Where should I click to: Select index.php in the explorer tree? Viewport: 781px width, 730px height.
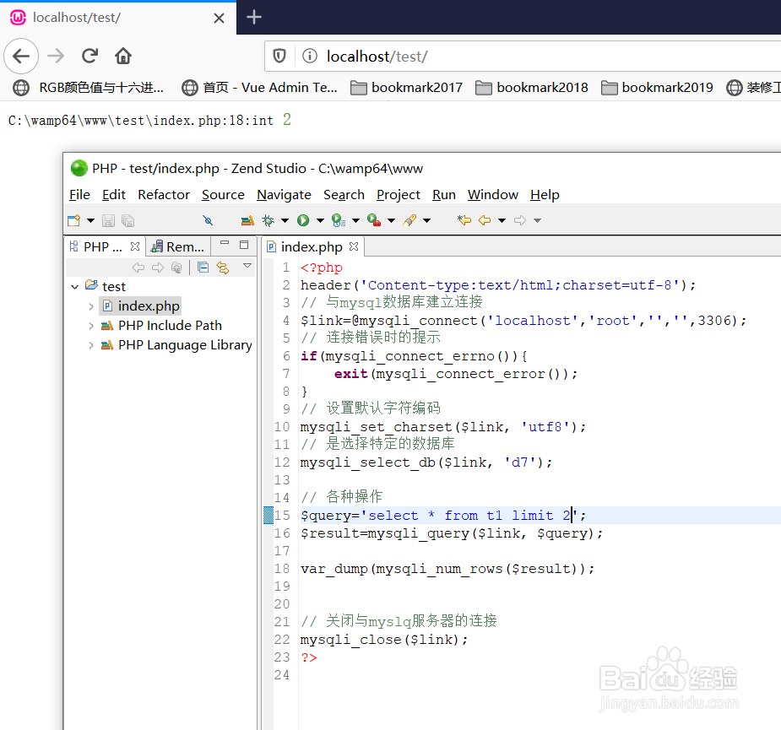[142, 306]
